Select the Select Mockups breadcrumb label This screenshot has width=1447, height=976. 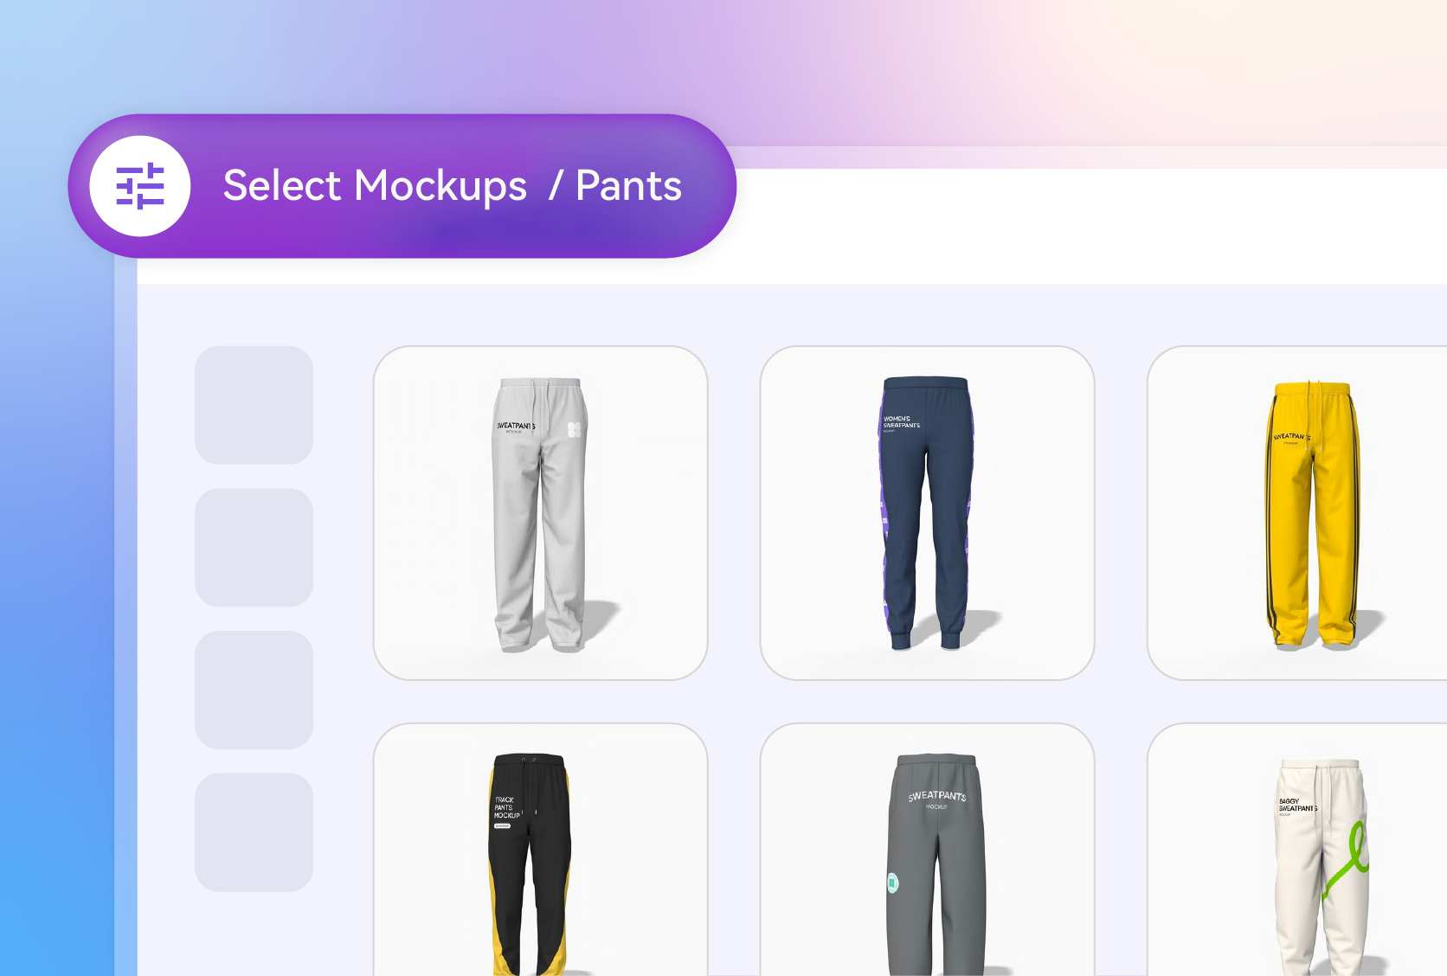coord(375,186)
